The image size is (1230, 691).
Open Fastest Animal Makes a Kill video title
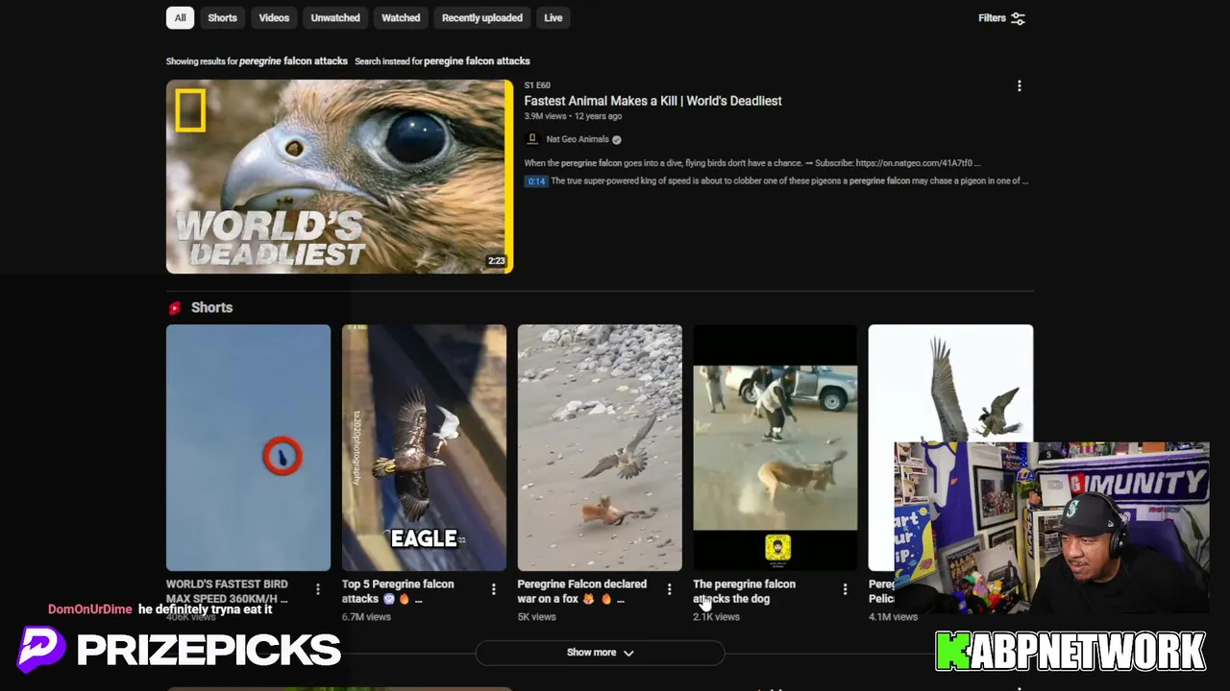click(x=652, y=101)
